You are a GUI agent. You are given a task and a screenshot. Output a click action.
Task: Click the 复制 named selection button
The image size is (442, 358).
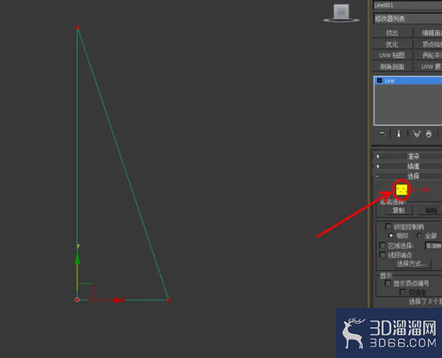point(399,210)
